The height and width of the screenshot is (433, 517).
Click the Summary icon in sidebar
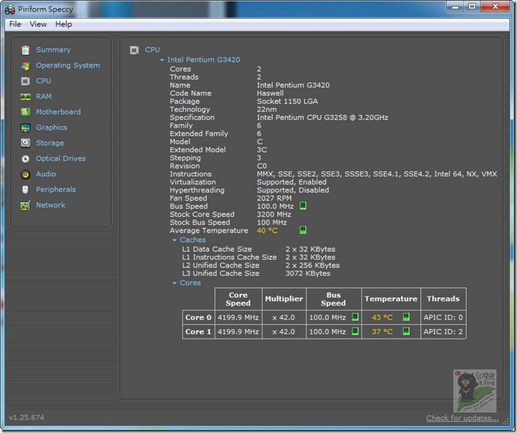pyautogui.click(x=25, y=50)
